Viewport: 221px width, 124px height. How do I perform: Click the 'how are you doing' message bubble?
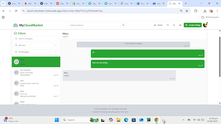(x=148, y=64)
